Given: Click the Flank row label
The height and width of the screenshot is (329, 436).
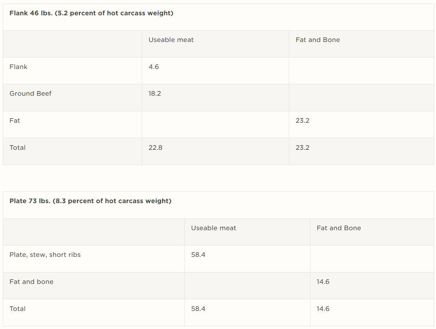Looking at the screenshot, I should point(18,67).
